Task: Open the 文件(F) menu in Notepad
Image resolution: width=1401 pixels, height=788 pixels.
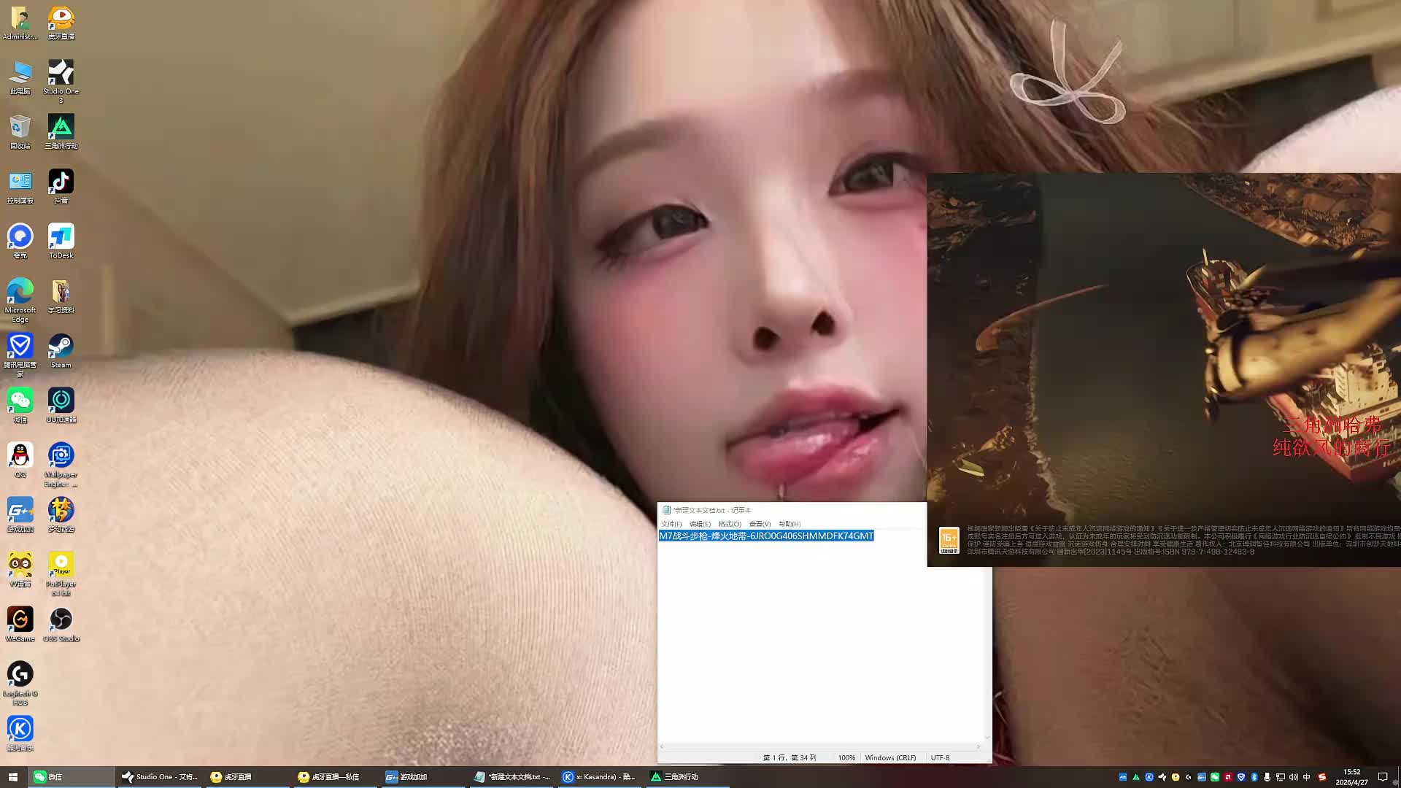Action: [671, 524]
